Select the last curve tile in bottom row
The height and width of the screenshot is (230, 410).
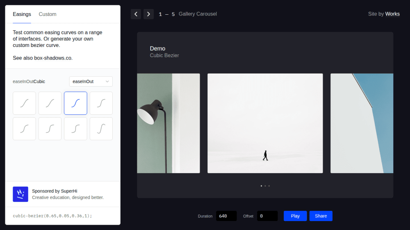click(101, 129)
